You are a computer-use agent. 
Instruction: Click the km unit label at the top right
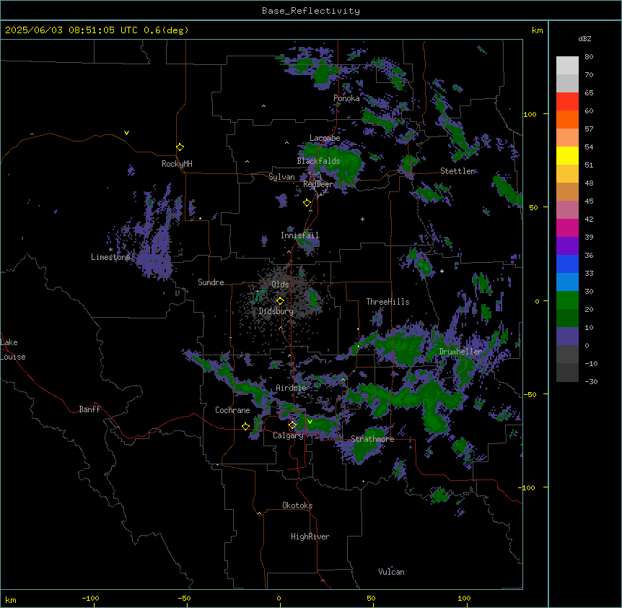(538, 30)
